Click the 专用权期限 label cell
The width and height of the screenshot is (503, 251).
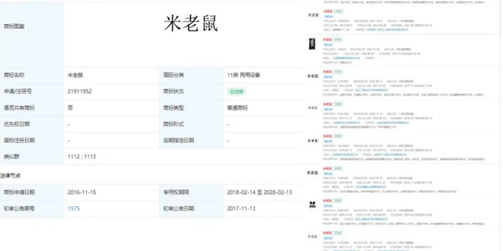point(192,192)
